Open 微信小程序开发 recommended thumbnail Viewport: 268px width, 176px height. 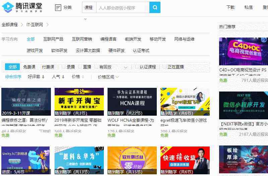[x=244, y=105]
